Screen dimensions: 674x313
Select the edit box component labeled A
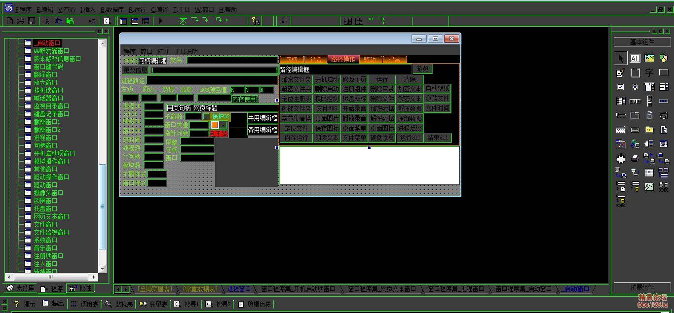coord(635,58)
